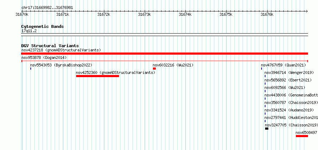This screenshot has width=318, height=150.
Task: Click the chr17:31669982..31676981 region label
Action: 47,8
